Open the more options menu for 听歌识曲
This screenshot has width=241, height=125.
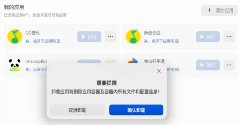[x=229, y=37]
